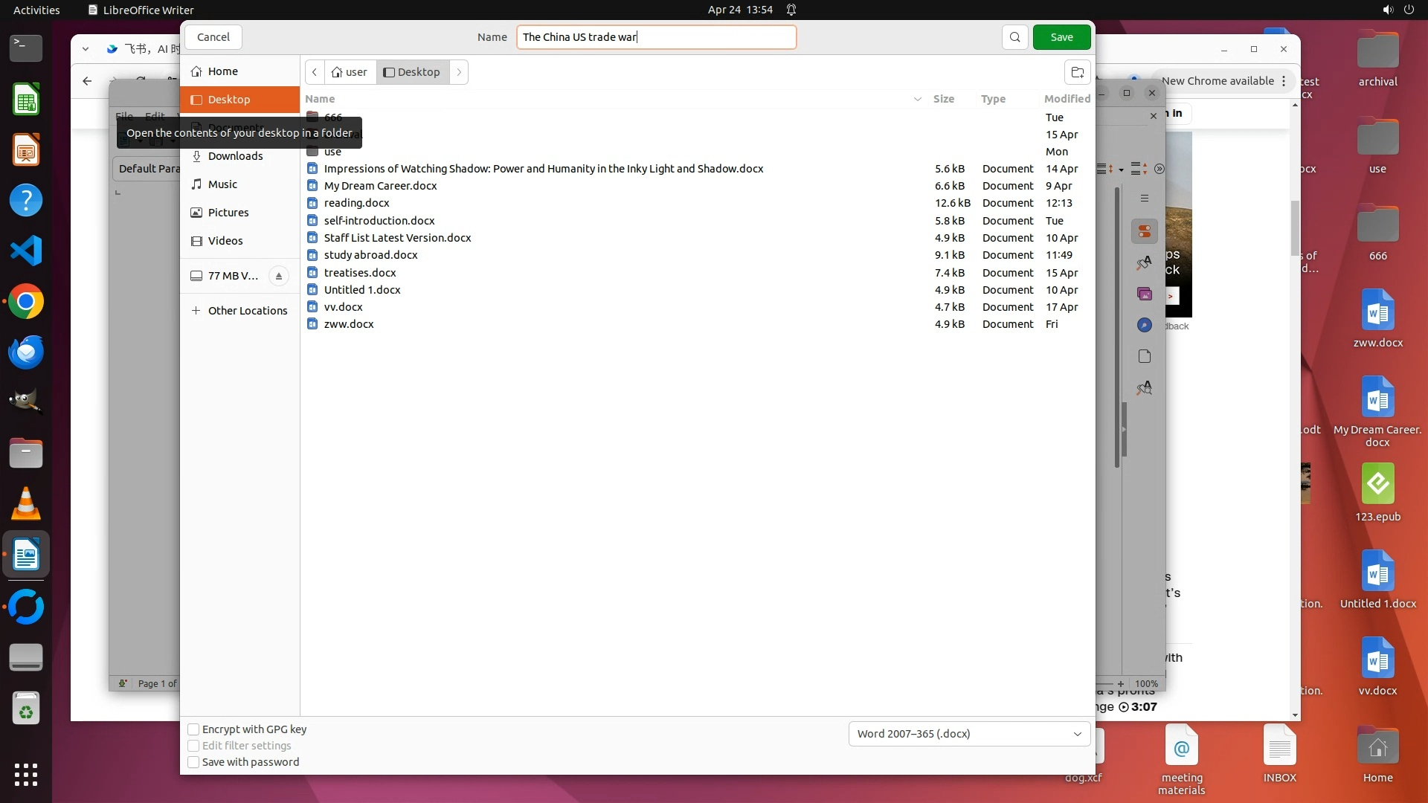Screen dimensions: 1428x803
Task: Open the Word 2007–365 file type dropdown
Action: click(x=968, y=734)
